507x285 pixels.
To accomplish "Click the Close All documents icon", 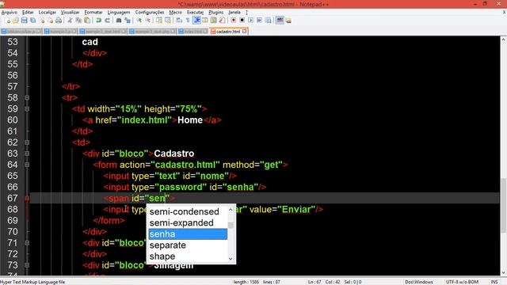I will [x=51, y=21].
